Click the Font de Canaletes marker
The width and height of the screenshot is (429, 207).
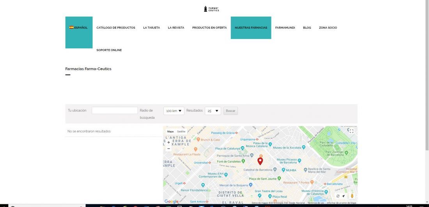[243, 161]
